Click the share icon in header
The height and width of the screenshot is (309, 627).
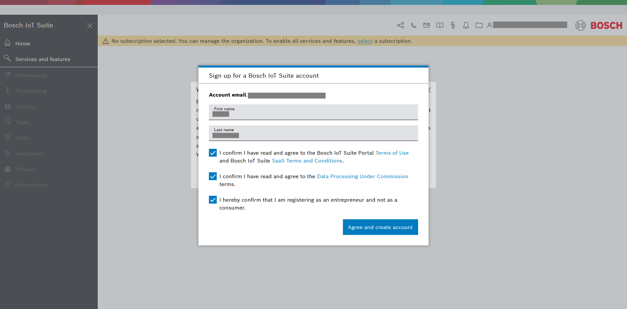pyautogui.click(x=400, y=25)
